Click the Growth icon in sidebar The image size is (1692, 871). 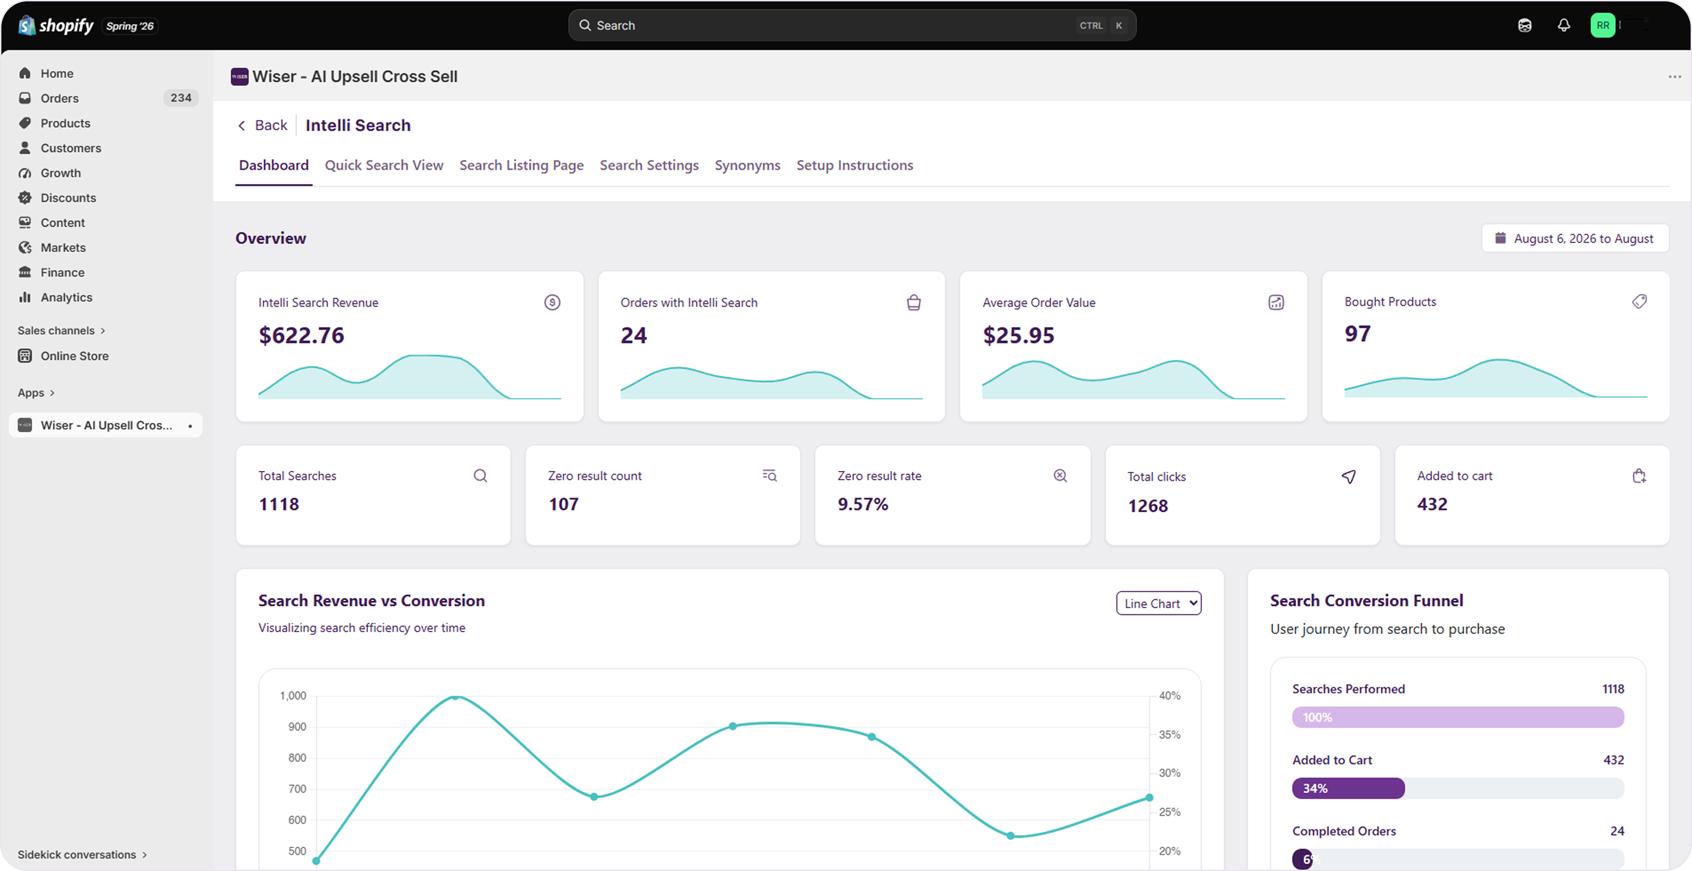25,173
